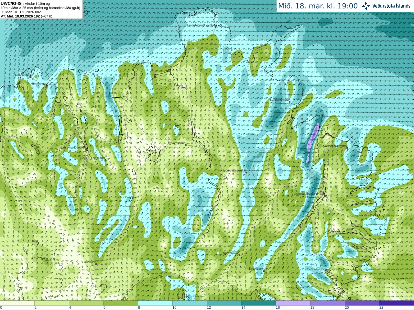Click the Sátur station label
414x310 pixels.
click(35, 241)
